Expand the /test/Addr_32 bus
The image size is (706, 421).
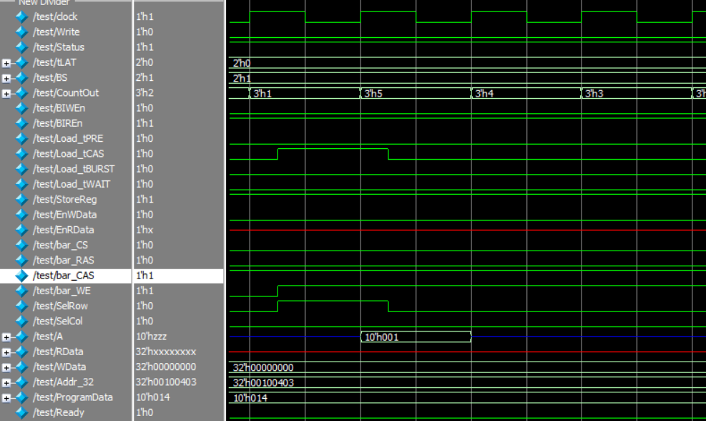6,382
